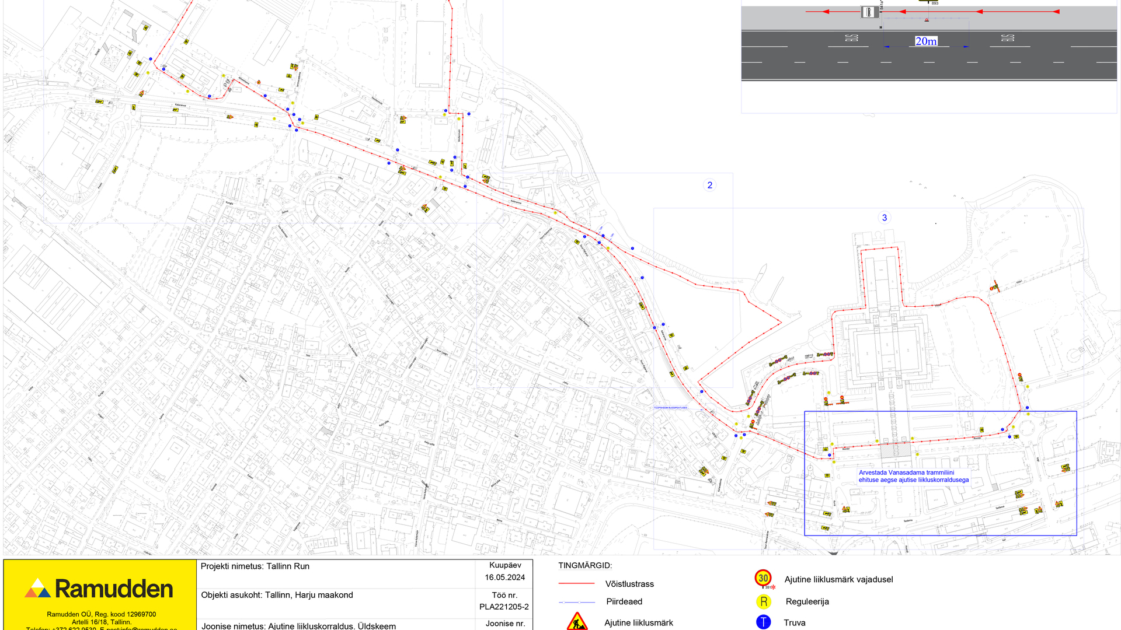Click the blue Truva T icon
Image resolution: width=1121 pixels, height=630 pixels.
click(763, 622)
